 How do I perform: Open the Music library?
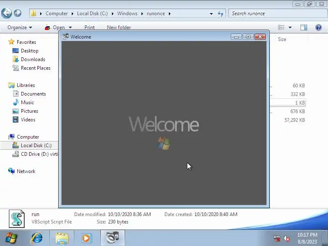(x=23, y=102)
